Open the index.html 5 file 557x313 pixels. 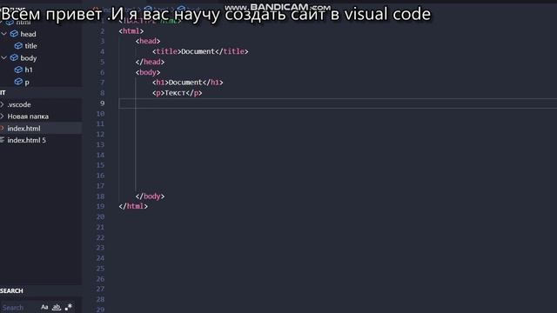pyautogui.click(x=27, y=140)
